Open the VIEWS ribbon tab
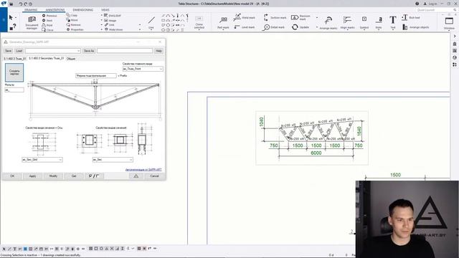Image resolution: width=459 pixels, height=258 pixels. (105, 10)
